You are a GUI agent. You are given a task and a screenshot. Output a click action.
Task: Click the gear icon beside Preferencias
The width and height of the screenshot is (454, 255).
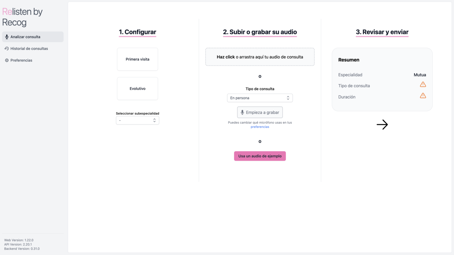coord(7,60)
